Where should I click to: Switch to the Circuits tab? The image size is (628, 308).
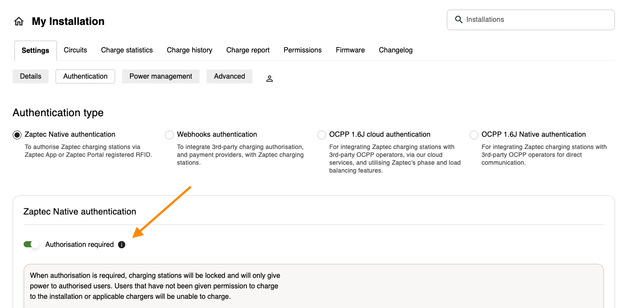(x=75, y=50)
